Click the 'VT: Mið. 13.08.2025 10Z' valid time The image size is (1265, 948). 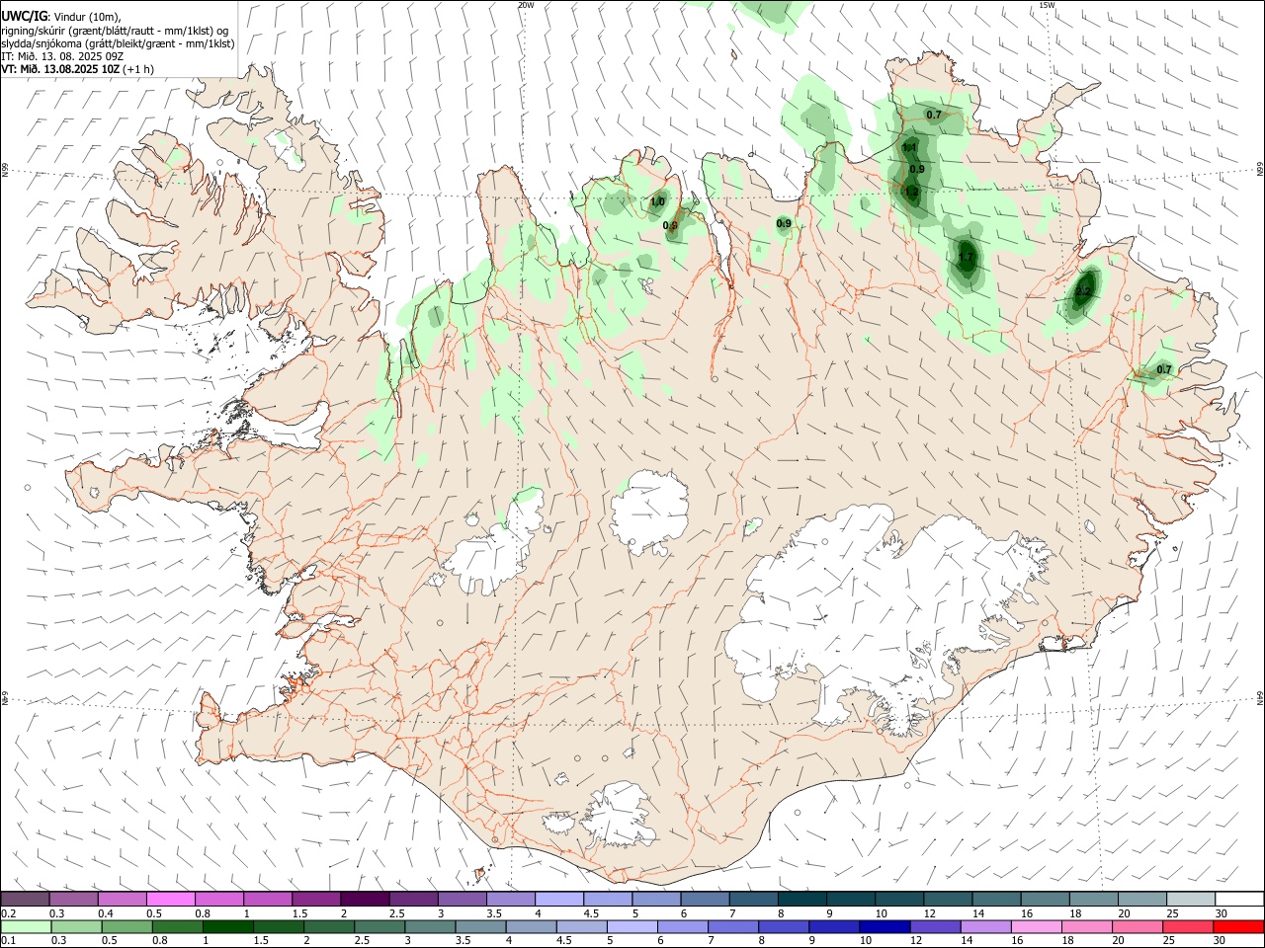click(61, 69)
